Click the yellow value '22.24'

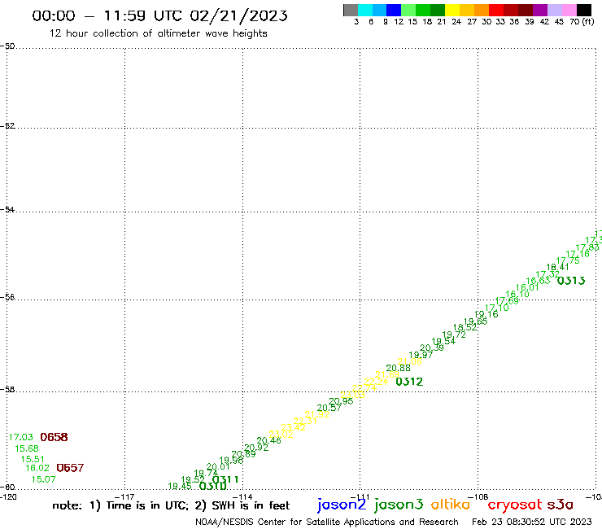tap(376, 382)
